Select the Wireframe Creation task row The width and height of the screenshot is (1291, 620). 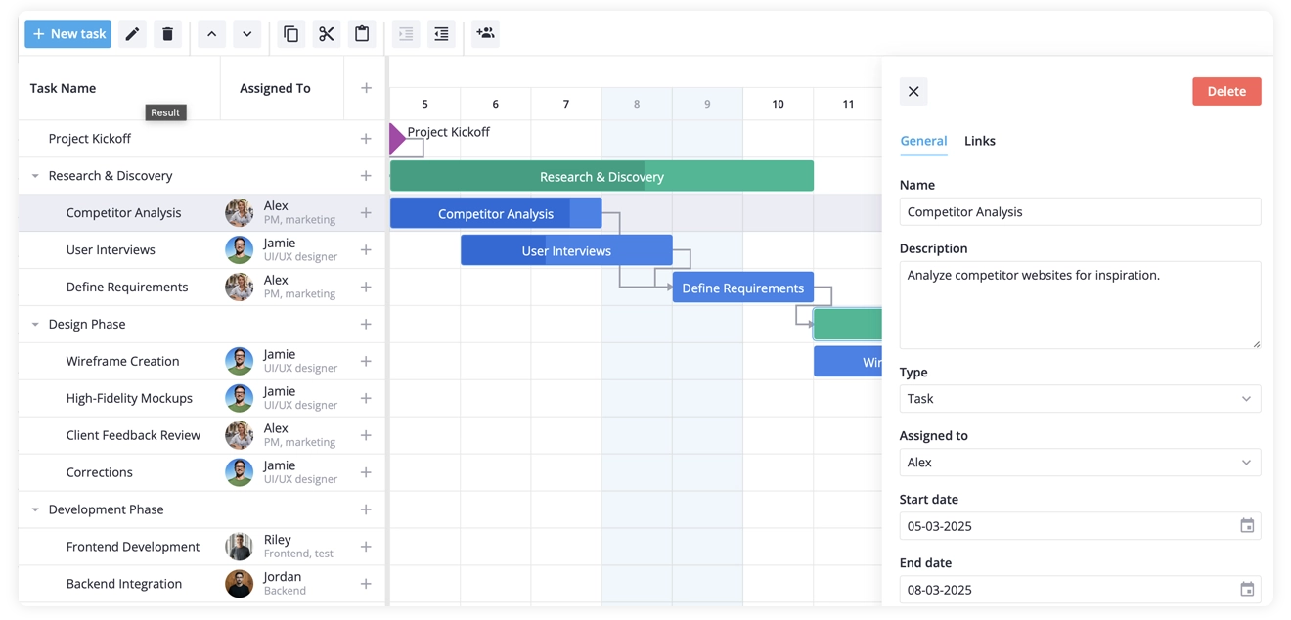click(x=201, y=361)
